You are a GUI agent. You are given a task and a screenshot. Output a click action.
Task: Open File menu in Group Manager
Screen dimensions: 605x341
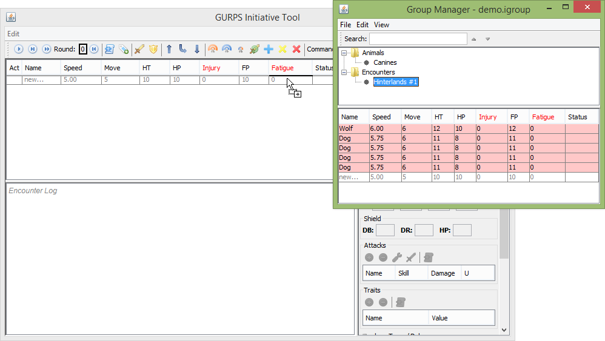pyautogui.click(x=346, y=25)
